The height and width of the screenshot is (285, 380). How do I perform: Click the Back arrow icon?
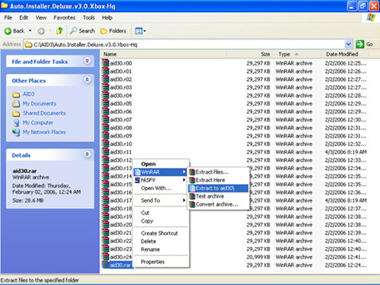click(x=8, y=31)
